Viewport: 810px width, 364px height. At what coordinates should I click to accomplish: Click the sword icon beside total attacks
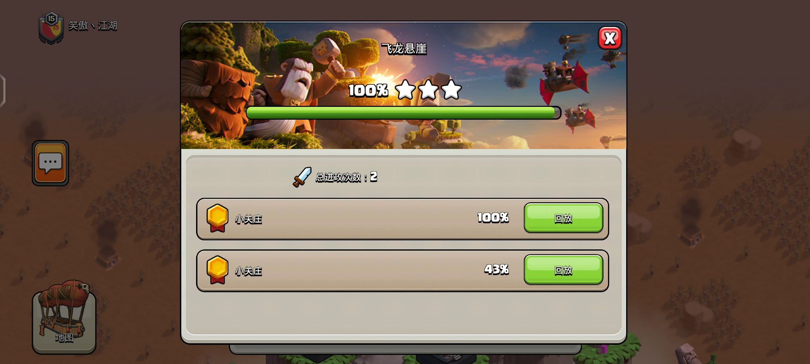(302, 177)
